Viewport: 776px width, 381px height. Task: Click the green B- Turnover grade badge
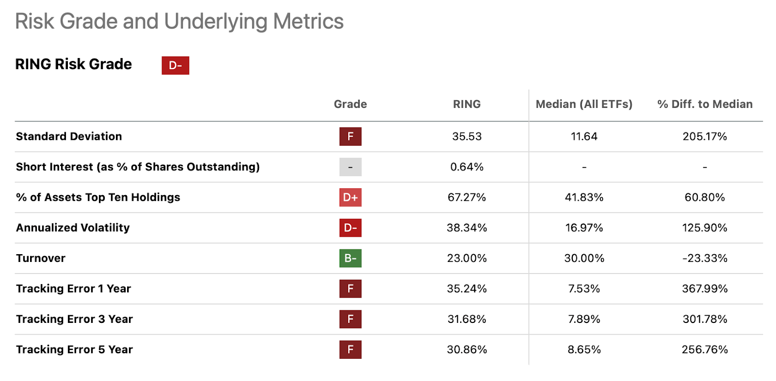tap(350, 259)
